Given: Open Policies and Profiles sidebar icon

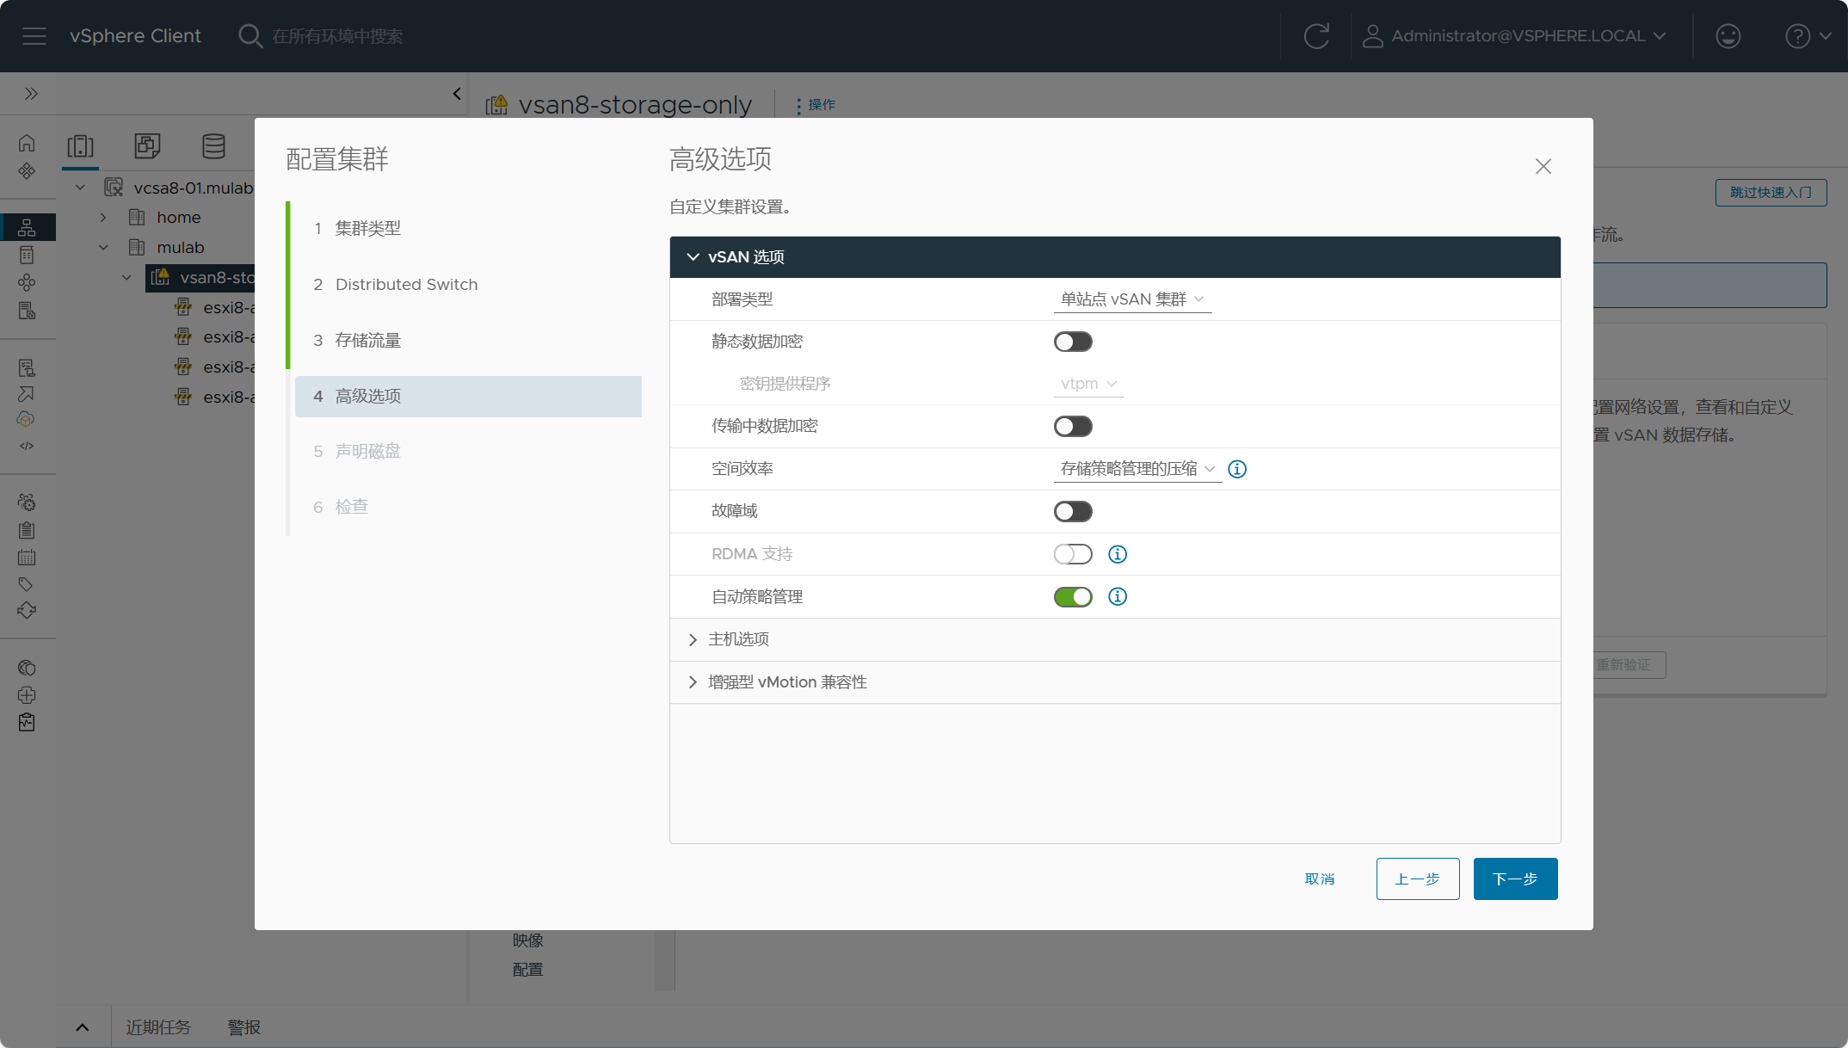Looking at the screenshot, I should coord(27,367).
